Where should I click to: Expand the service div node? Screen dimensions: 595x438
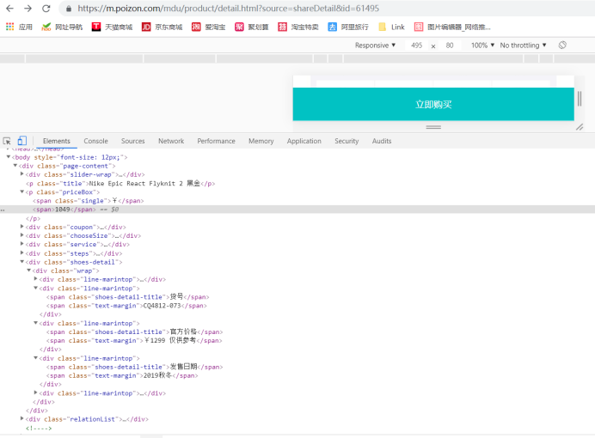click(22, 244)
